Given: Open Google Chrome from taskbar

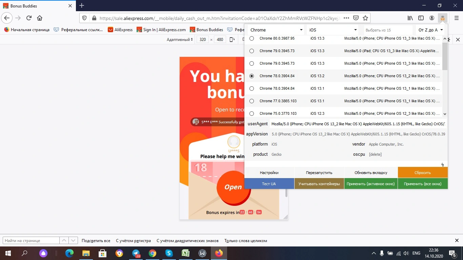Looking at the screenshot, I should [153, 253].
